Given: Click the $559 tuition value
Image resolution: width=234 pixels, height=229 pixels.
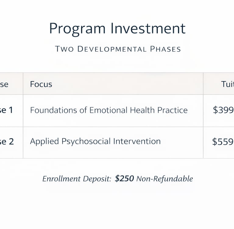Looking at the screenshot, I should (x=223, y=142).
